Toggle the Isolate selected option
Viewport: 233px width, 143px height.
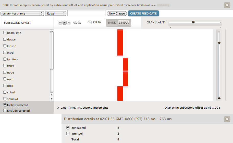[x=5, y=105]
